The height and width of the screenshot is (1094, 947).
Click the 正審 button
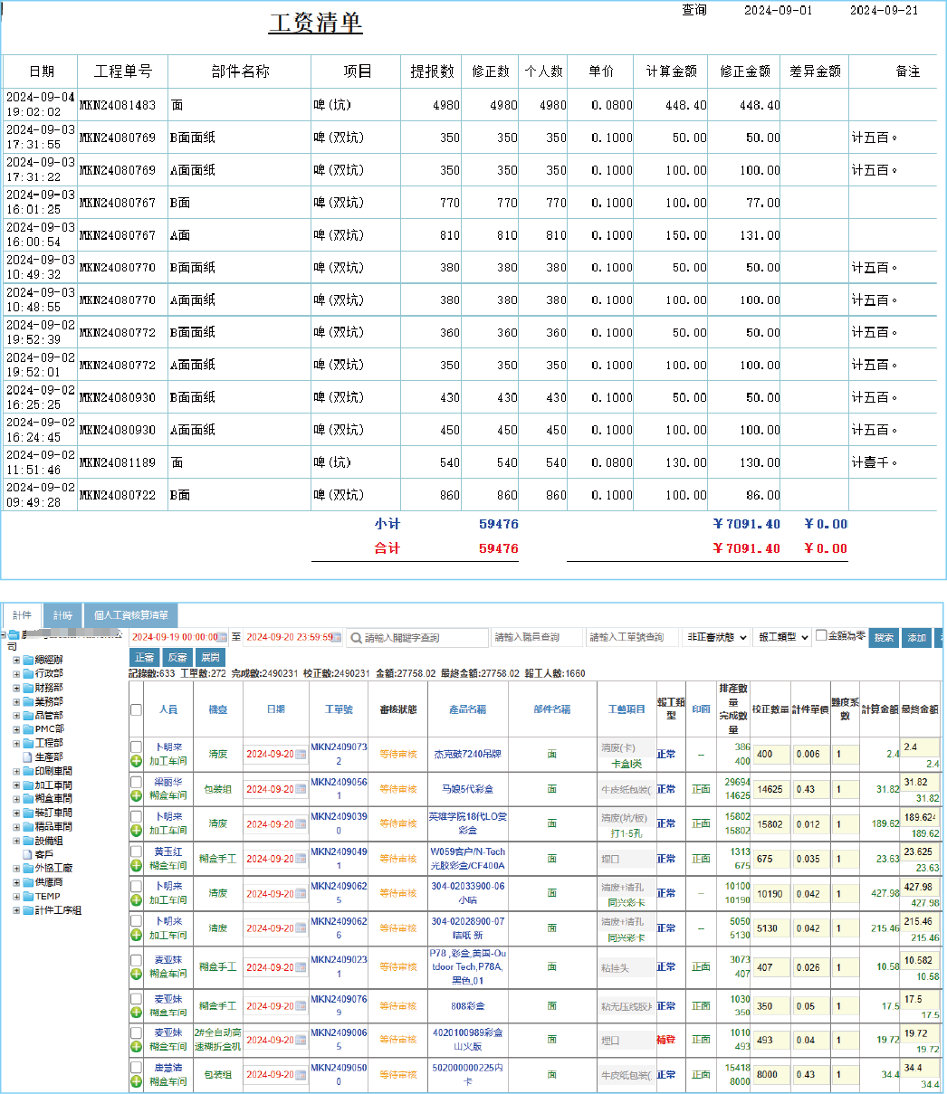(144, 658)
